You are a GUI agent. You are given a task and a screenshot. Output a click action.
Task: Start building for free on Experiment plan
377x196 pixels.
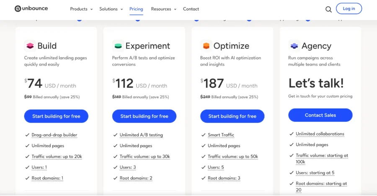(144, 116)
